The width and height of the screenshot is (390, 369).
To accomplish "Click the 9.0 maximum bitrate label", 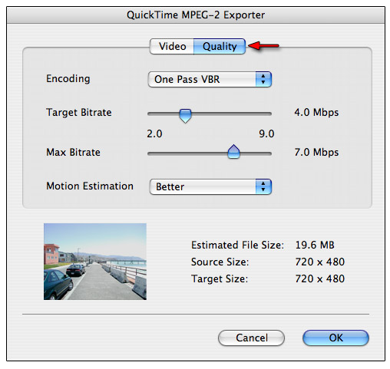I will (266, 133).
